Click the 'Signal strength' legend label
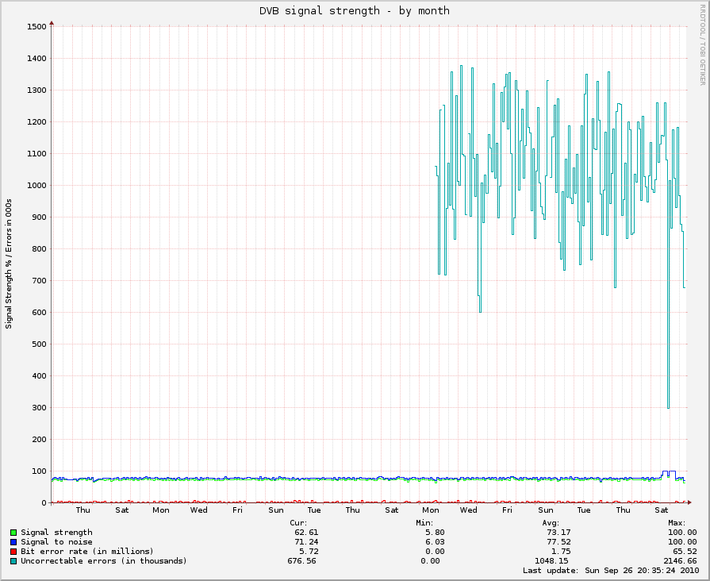Image resolution: width=710 pixels, height=581 pixels. [x=56, y=532]
